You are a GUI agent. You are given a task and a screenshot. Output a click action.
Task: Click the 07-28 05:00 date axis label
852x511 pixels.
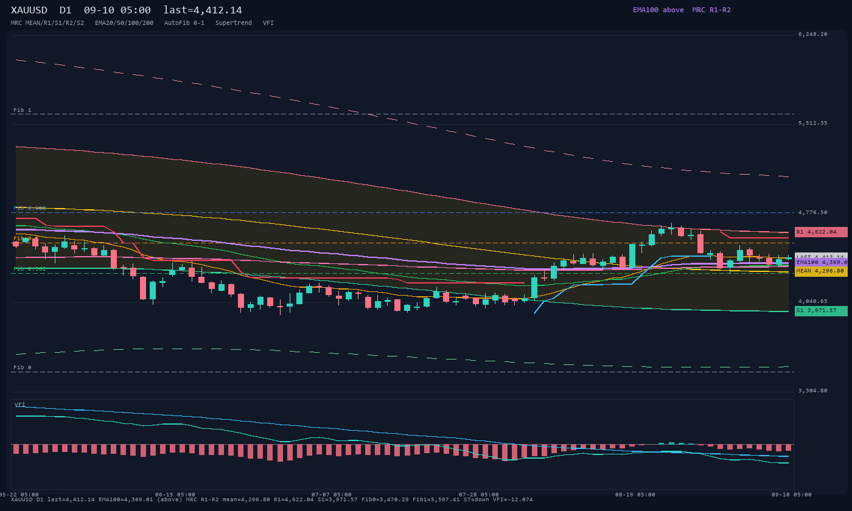(x=479, y=495)
